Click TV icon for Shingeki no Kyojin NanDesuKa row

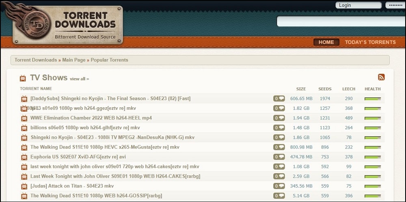[x=24, y=137]
